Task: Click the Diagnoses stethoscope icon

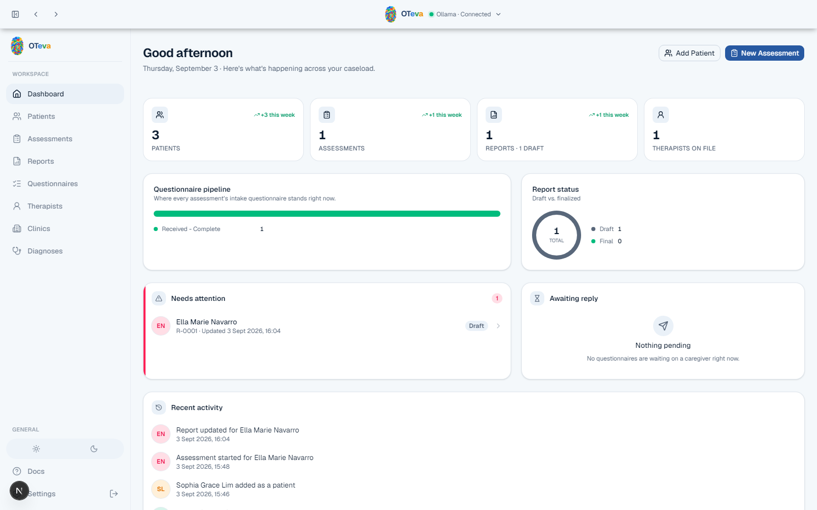Action: tap(17, 251)
